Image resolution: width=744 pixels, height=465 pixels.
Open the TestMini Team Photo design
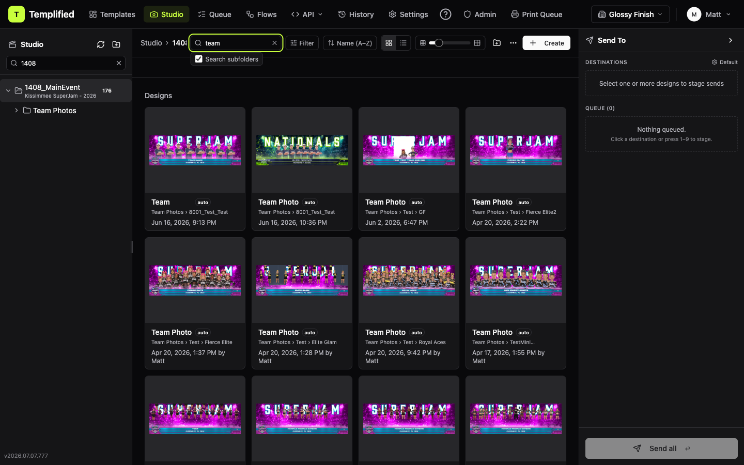point(516,303)
